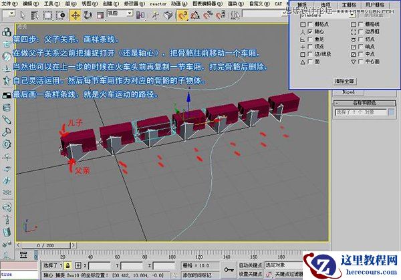Switch to the 选项 options tab
The width and height of the screenshot is (401, 280).
point(325,5)
